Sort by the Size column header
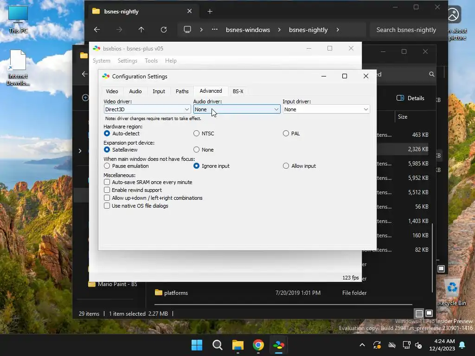This screenshot has width=475, height=356. pyautogui.click(x=402, y=117)
